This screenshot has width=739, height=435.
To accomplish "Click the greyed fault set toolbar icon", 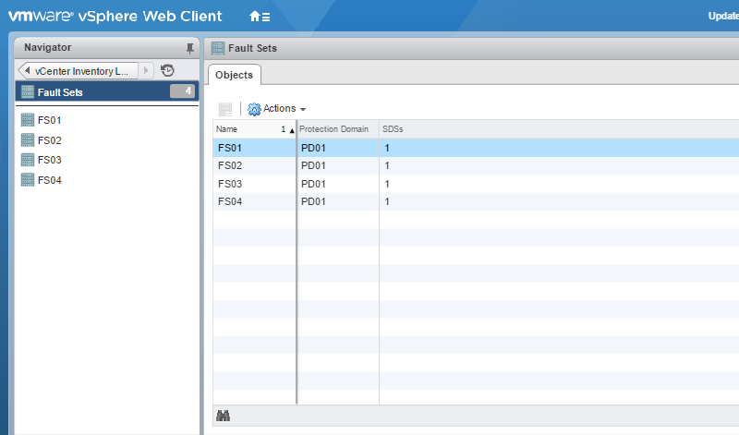I will (x=225, y=109).
